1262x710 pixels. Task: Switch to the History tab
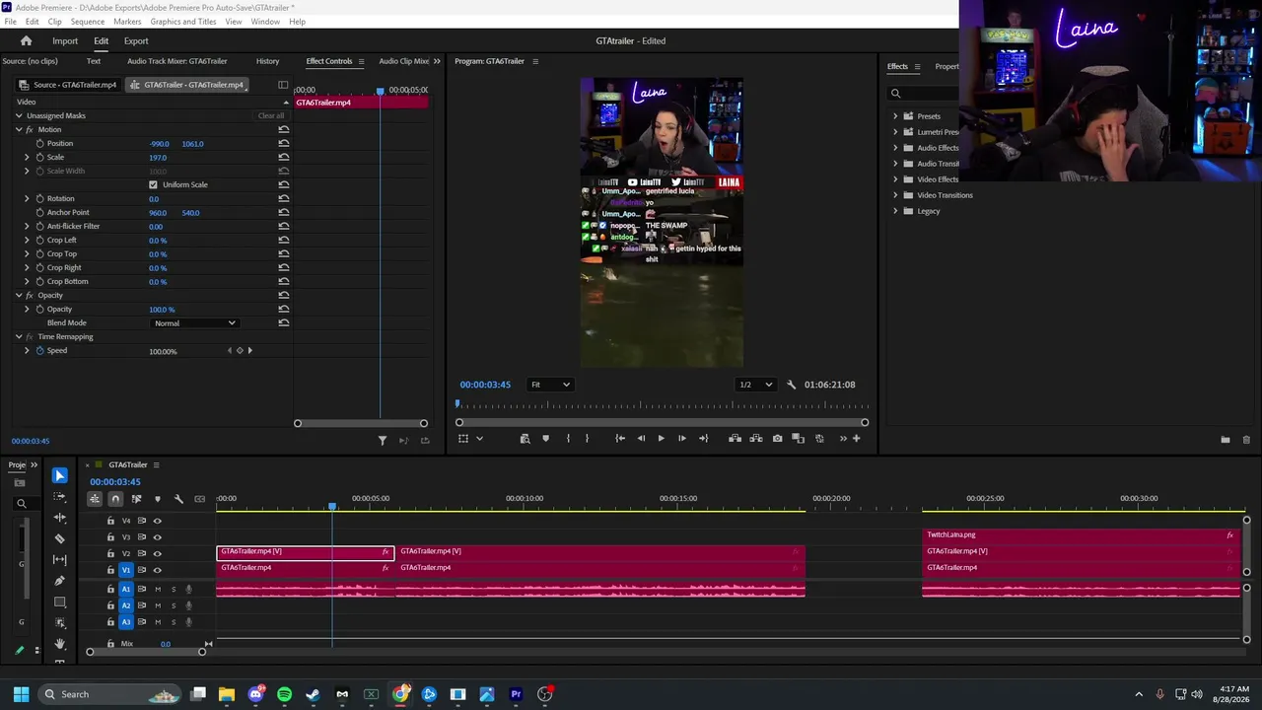267,61
